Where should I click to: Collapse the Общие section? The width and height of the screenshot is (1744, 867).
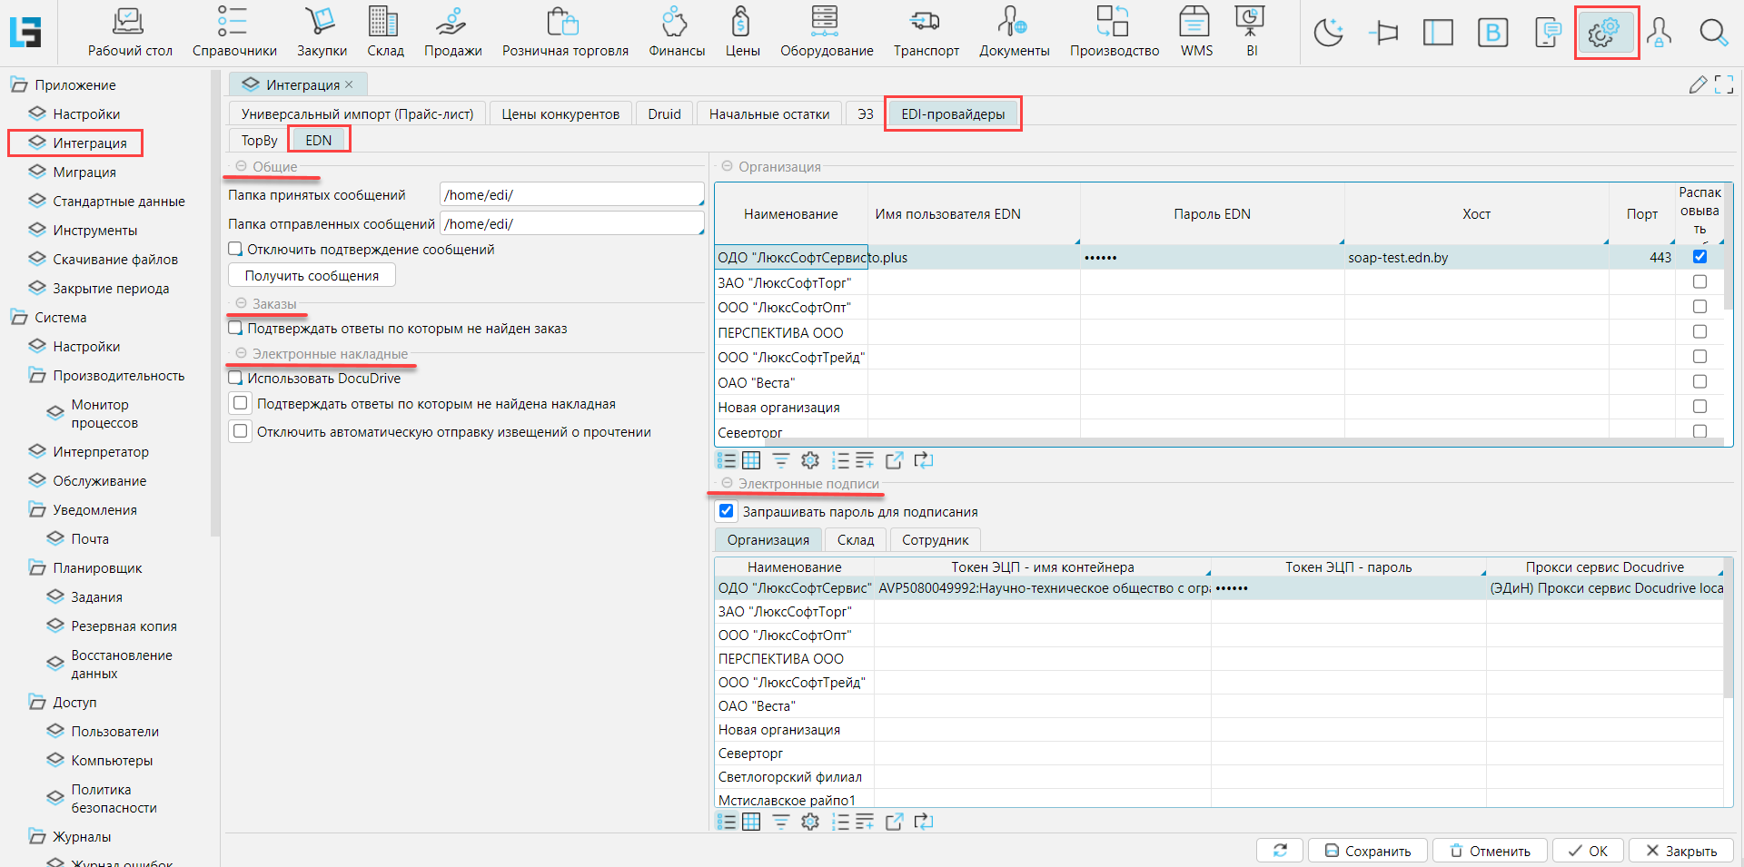coord(242,167)
